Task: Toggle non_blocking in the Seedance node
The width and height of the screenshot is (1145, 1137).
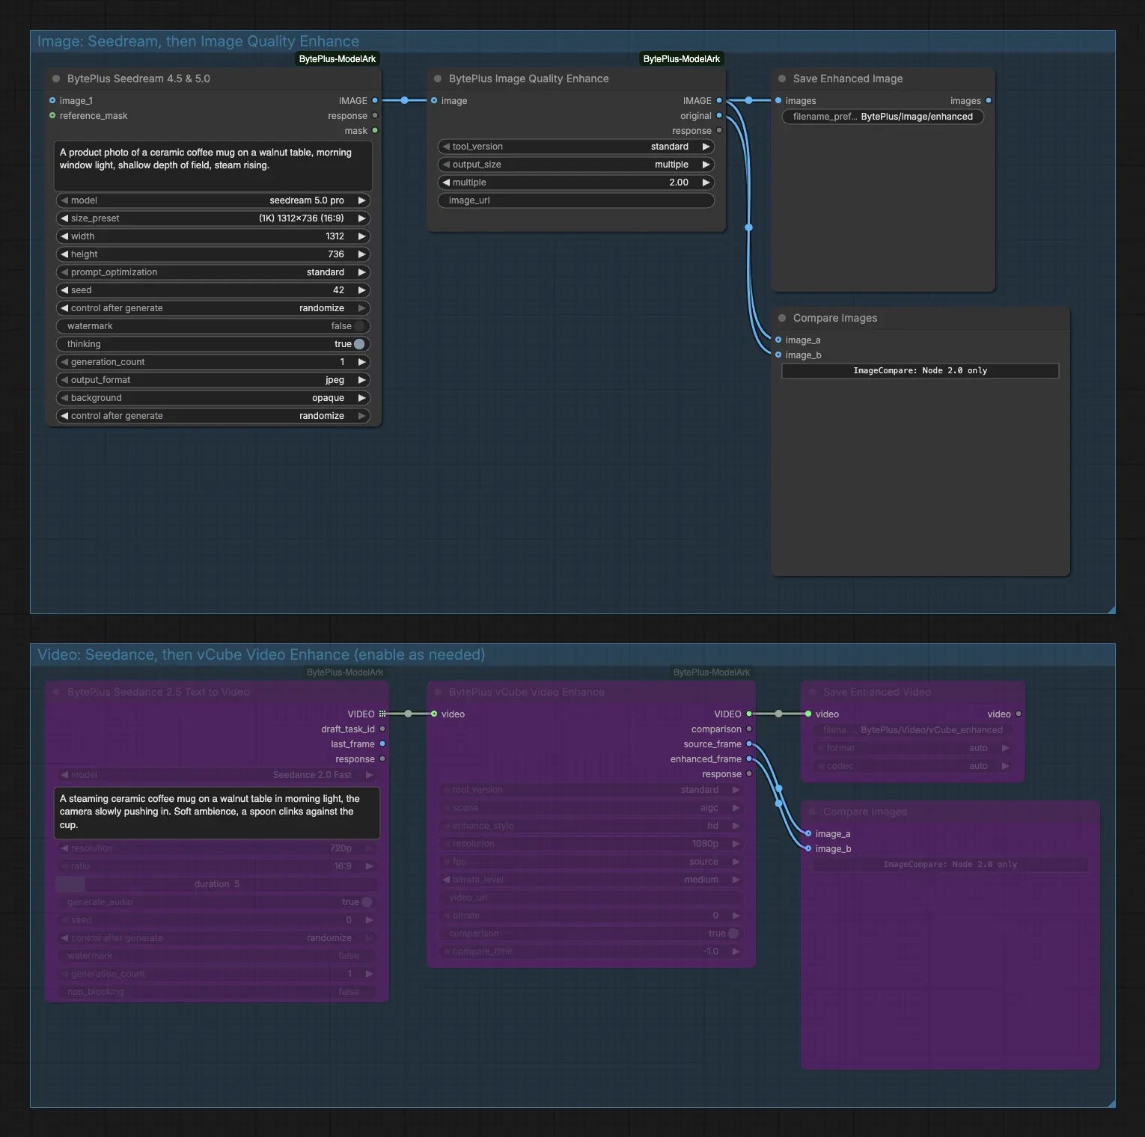Action: [x=217, y=992]
